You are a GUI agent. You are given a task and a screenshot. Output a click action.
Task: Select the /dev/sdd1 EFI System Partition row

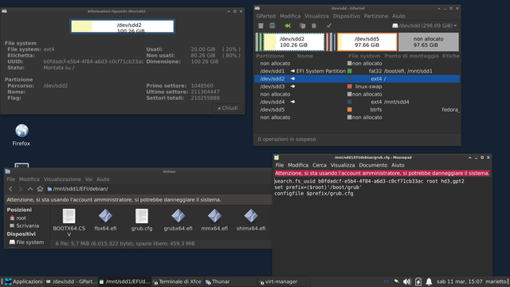click(x=357, y=71)
